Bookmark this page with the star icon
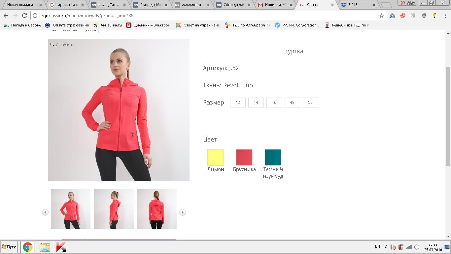Image resolution: width=451 pixels, height=254 pixels. (x=382, y=16)
